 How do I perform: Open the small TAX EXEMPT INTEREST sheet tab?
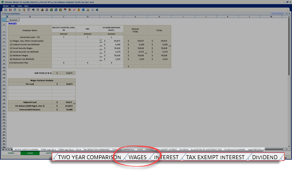167,150
